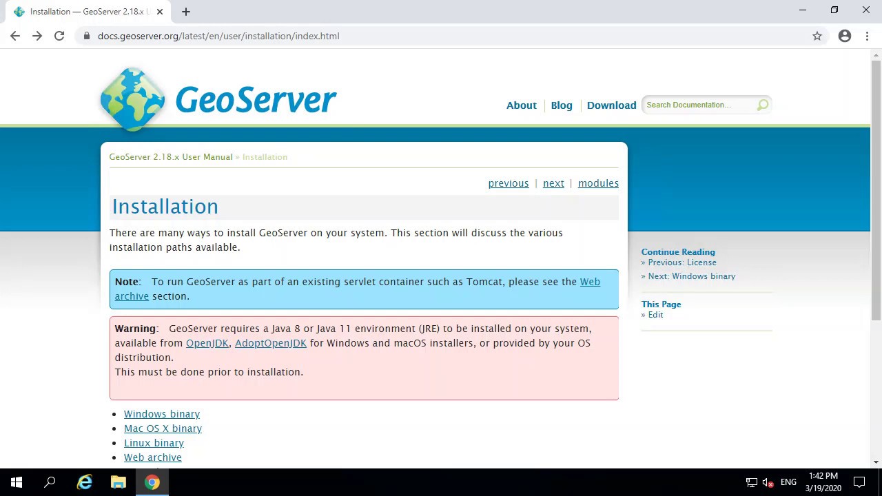This screenshot has width=882, height=496.
Task: Open File Explorer from taskbar
Action: (119, 482)
